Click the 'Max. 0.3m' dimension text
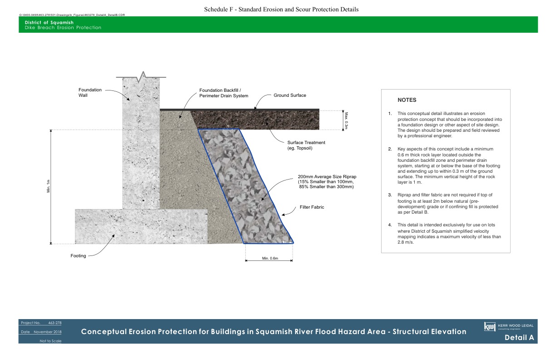 pyautogui.click(x=346, y=121)
